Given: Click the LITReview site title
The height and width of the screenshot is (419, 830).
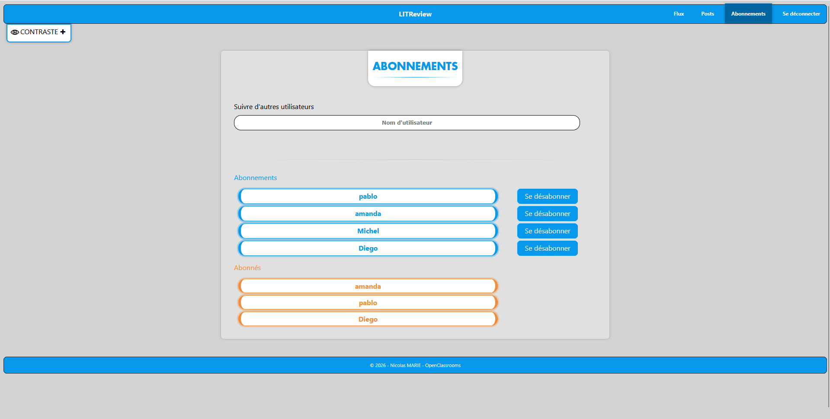Looking at the screenshot, I should [415, 14].
